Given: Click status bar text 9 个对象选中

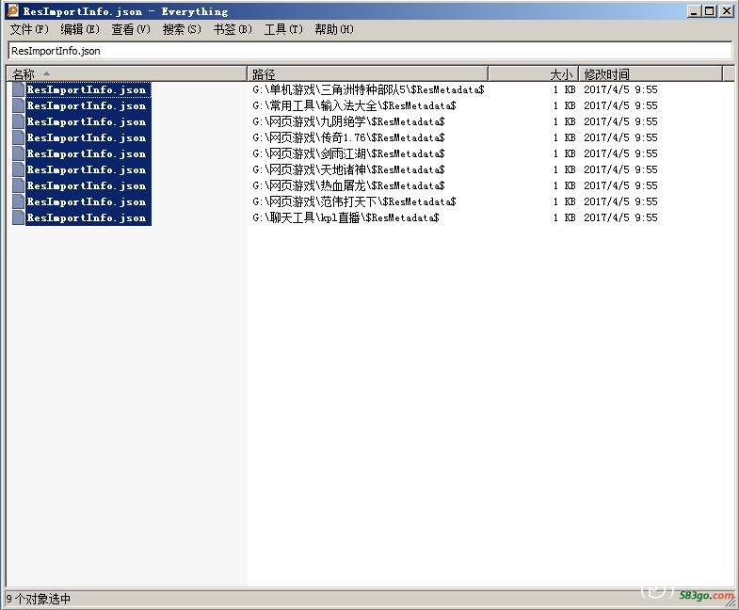Looking at the screenshot, I should [39, 599].
